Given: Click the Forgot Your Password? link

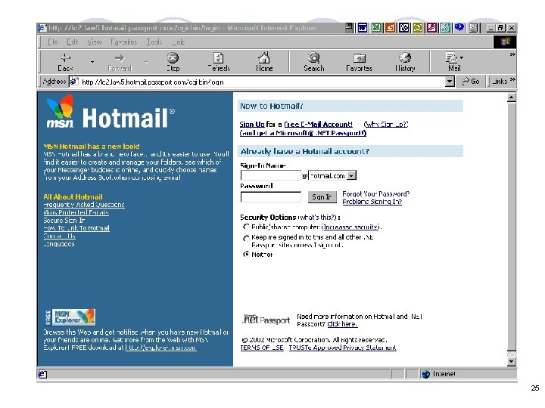Looking at the screenshot, I should [x=376, y=194].
